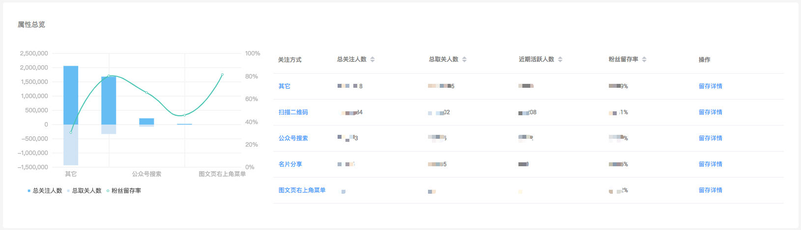The width and height of the screenshot is (801, 230).
Task: Open 扫描二维码 follow method link
Action: click(293, 112)
